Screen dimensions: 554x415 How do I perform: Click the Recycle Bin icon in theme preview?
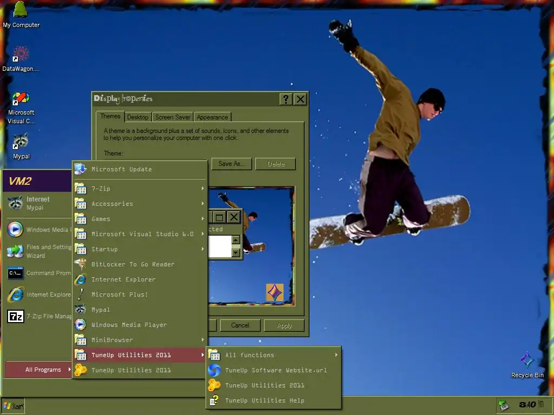274,292
